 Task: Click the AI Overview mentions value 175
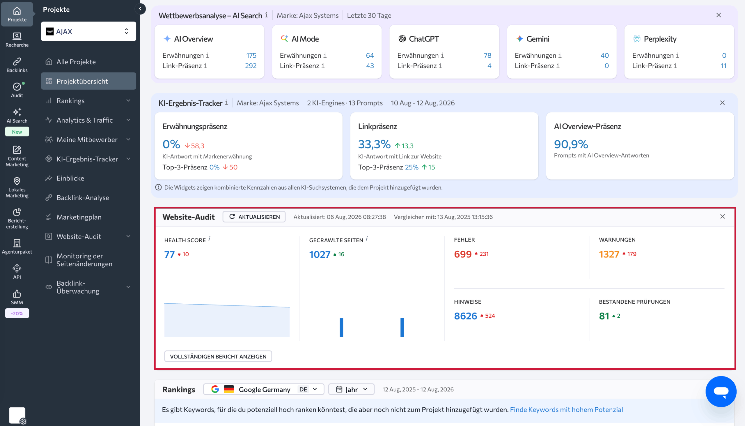(251, 55)
